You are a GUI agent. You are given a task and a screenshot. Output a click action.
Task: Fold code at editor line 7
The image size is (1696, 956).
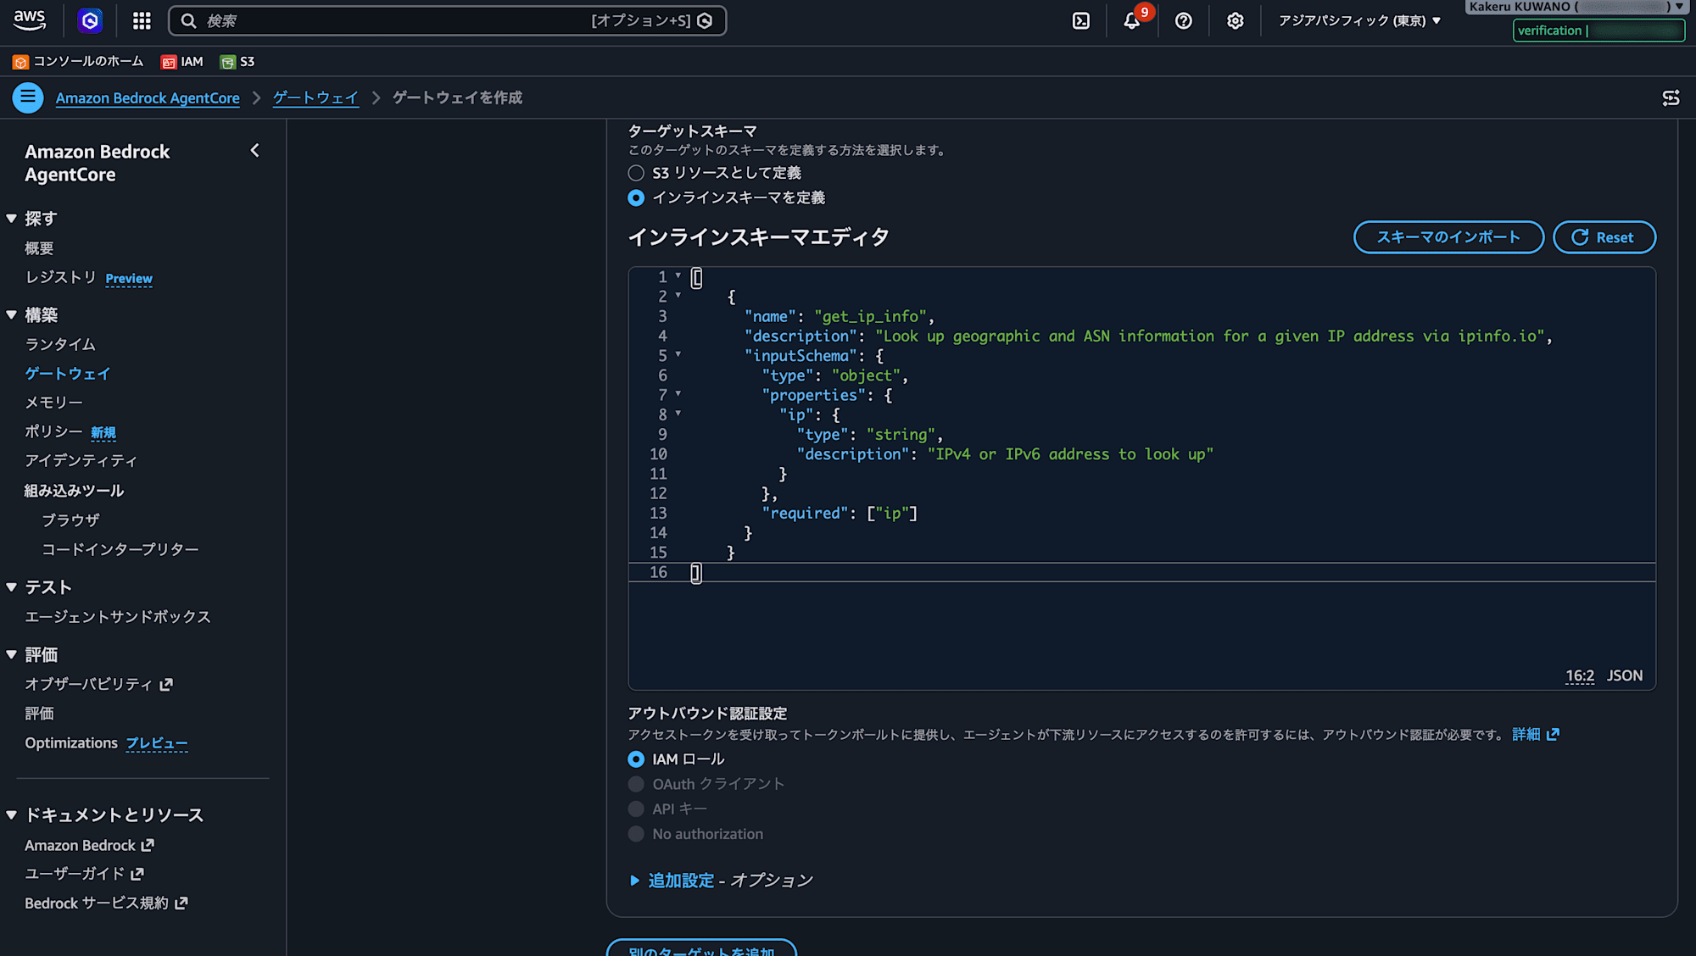click(x=678, y=393)
